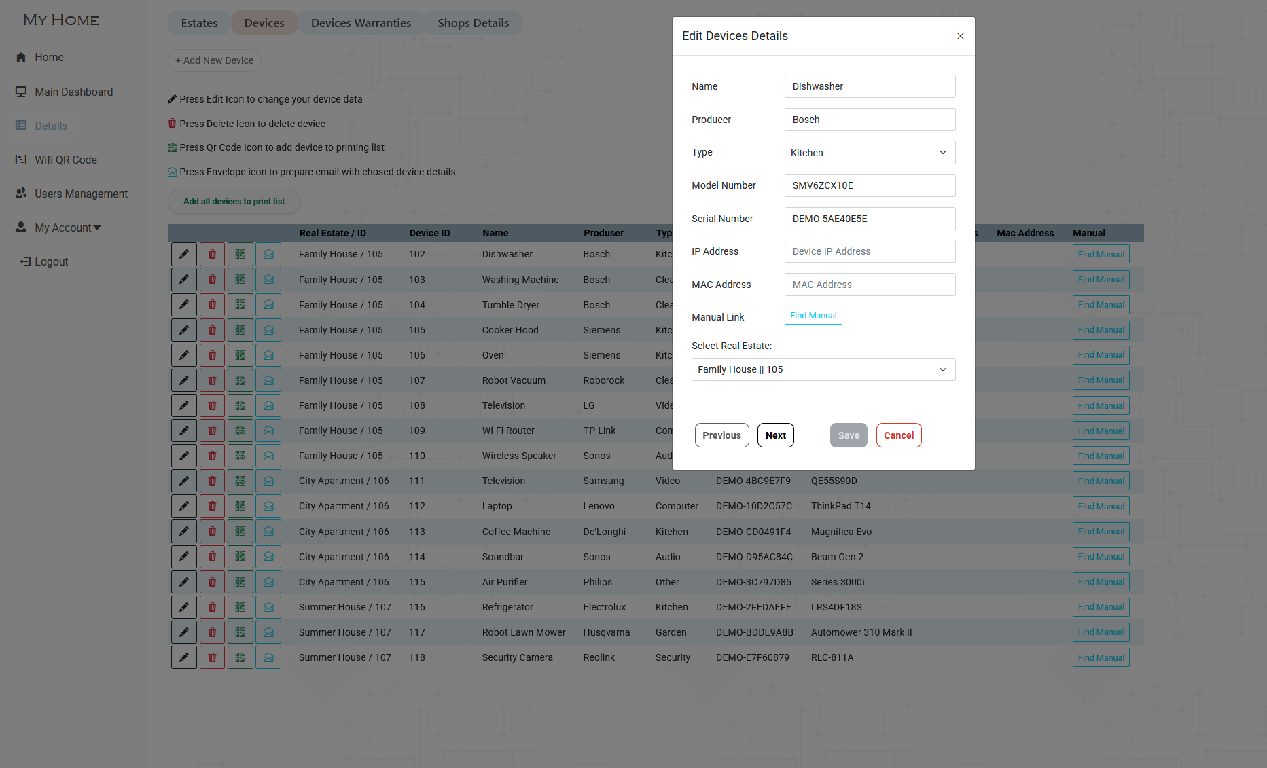Click Add New Device button
1267x768 pixels.
point(215,60)
